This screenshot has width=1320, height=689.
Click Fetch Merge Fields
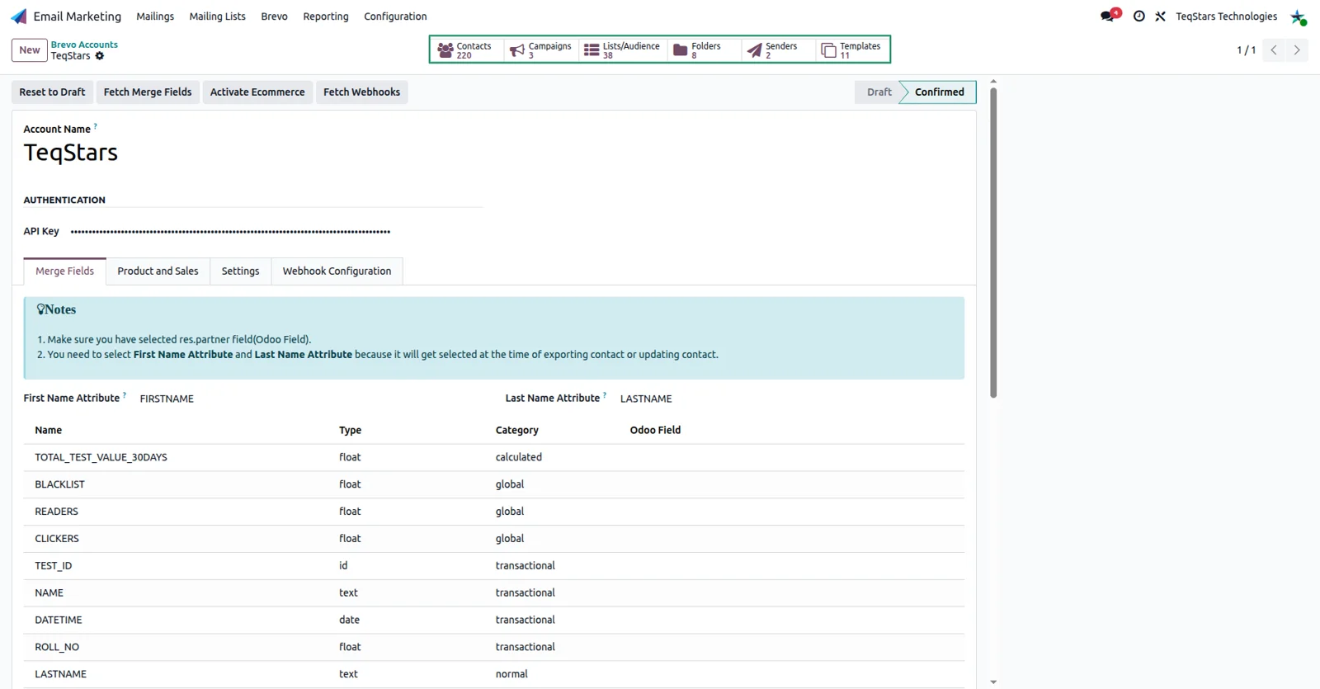[148, 92]
